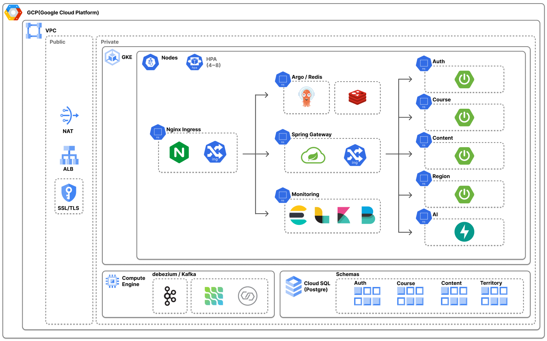Select the Beats logo in Monitoring
547x341 pixels.
[x=368, y=215]
